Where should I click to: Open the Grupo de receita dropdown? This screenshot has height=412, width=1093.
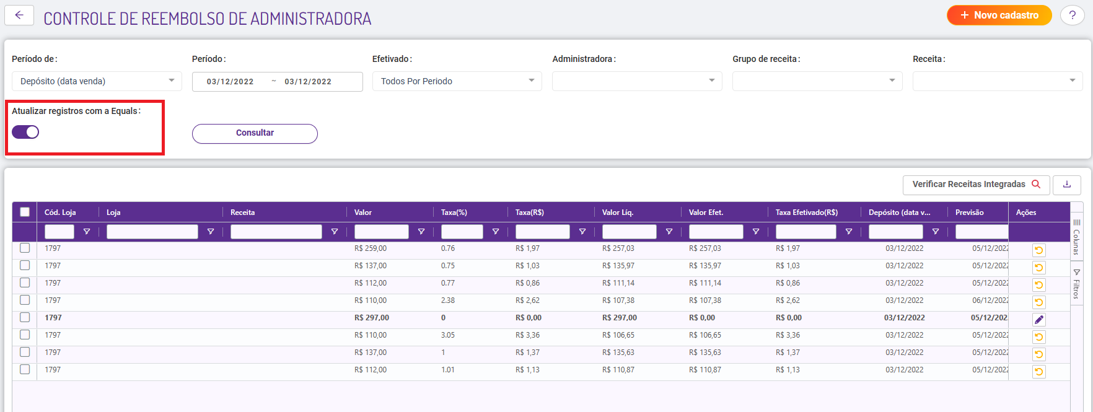817,81
